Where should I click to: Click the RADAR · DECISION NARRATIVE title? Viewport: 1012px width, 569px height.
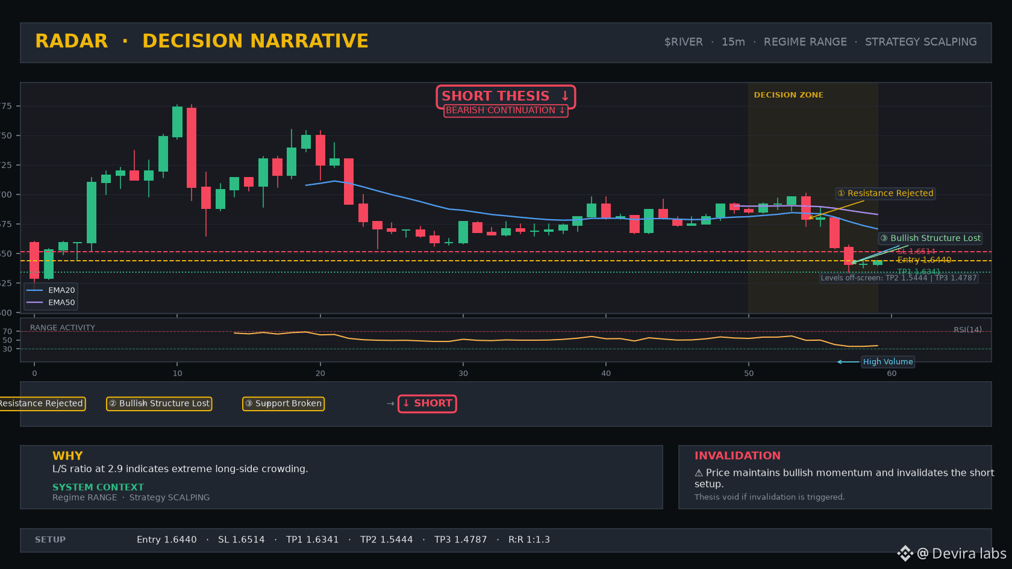pos(202,41)
